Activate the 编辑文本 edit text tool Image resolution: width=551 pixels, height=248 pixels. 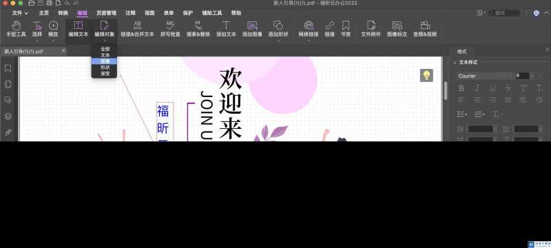(78, 29)
